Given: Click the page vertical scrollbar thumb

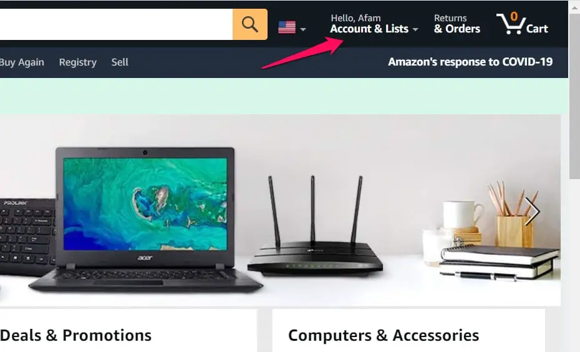Looking at the screenshot, I should (x=574, y=96).
